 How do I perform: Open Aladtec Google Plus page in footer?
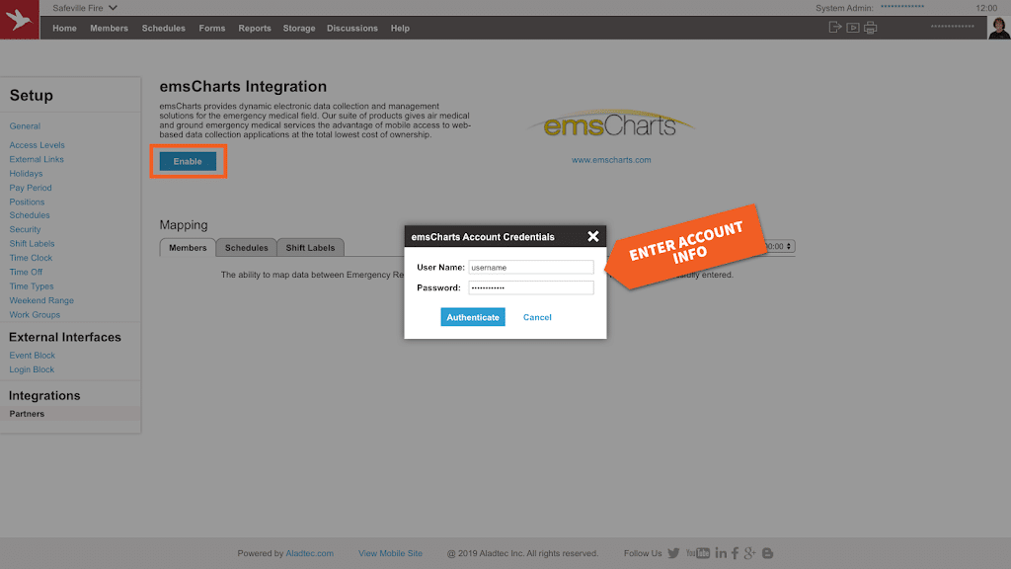[x=750, y=553]
